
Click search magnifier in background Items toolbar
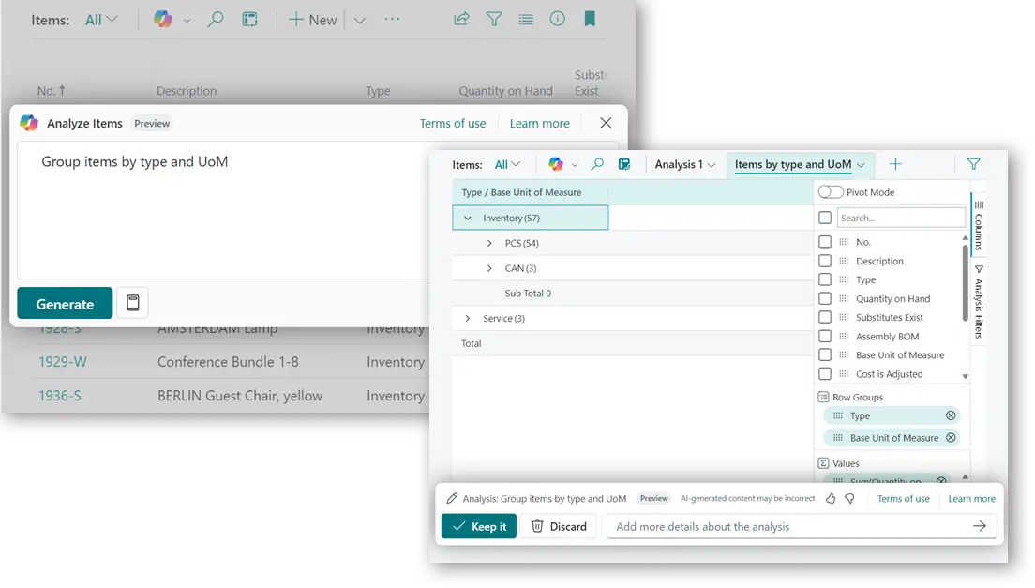(215, 19)
